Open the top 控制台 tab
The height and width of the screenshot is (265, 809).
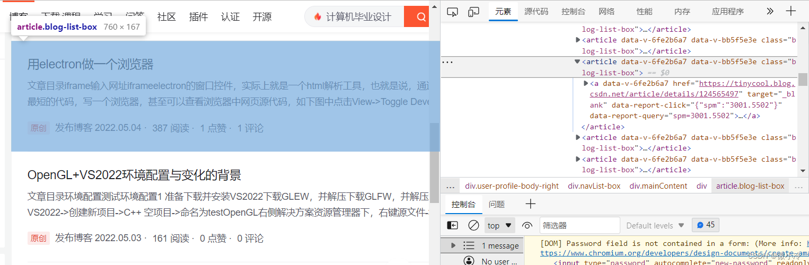pos(573,11)
